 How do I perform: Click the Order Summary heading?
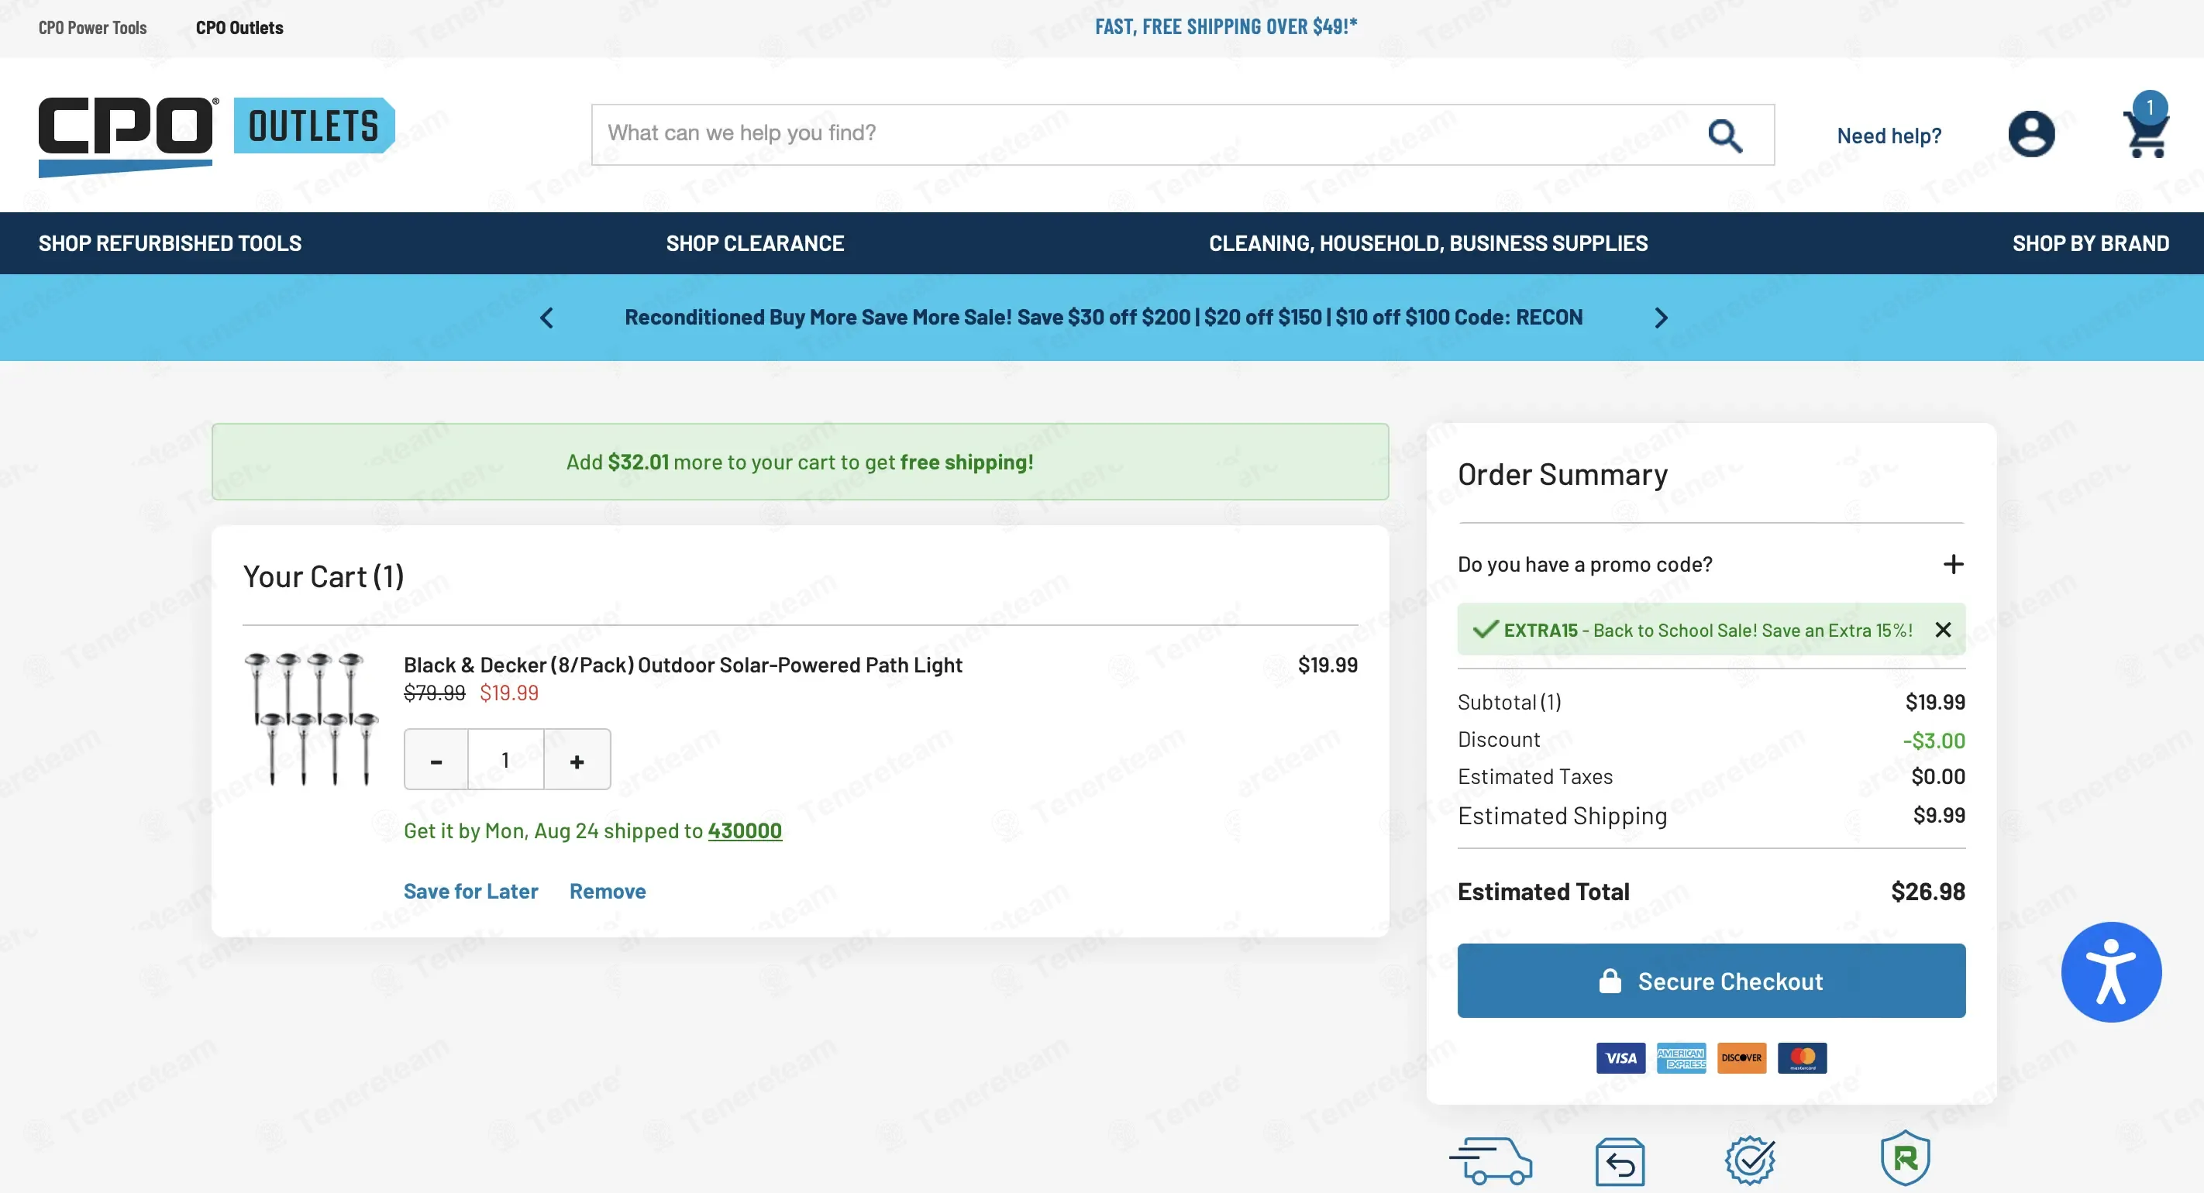point(1562,475)
